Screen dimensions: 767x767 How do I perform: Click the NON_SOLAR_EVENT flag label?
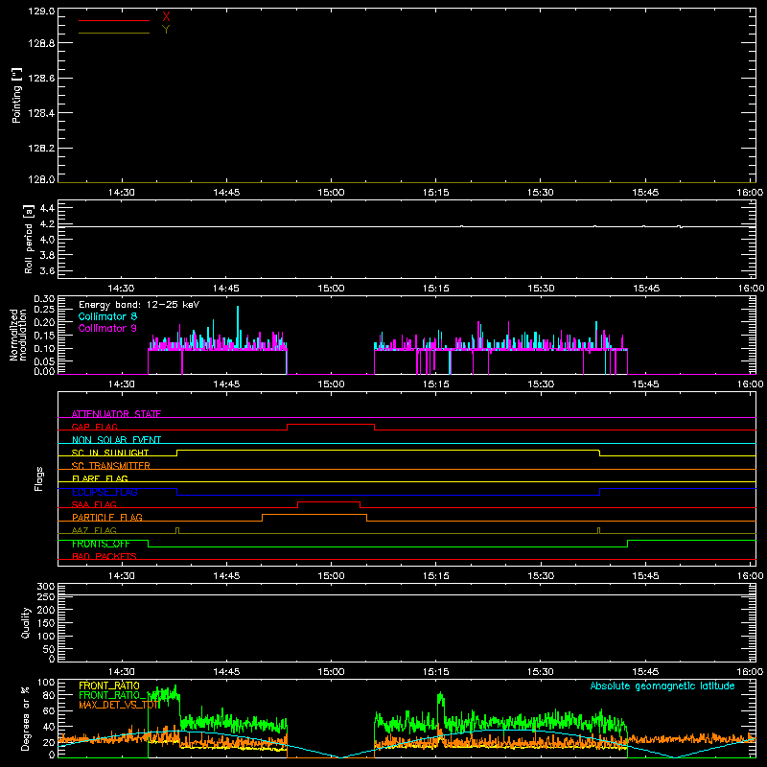(x=116, y=440)
